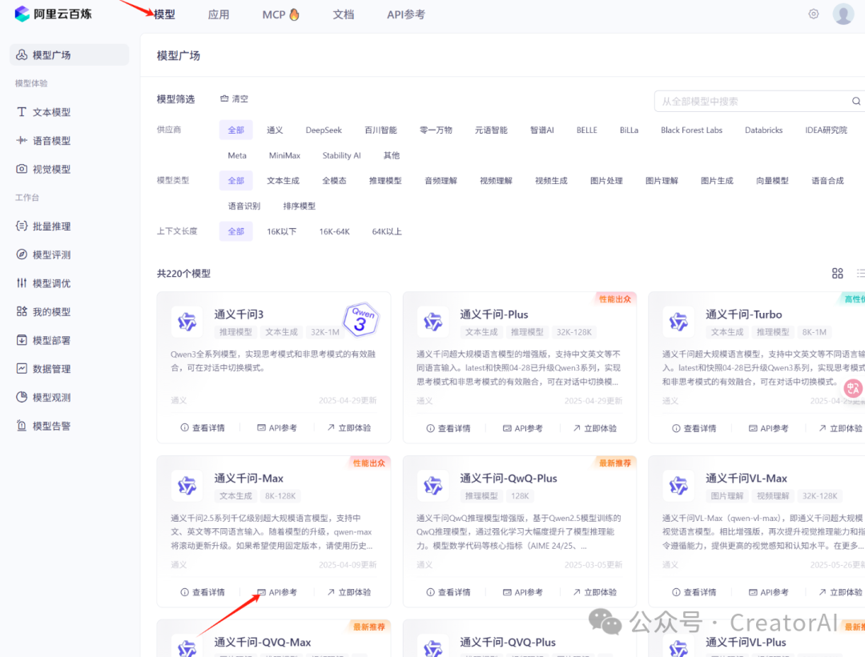
Task: Click the Aliyun Bailian logo
Action: 53,14
